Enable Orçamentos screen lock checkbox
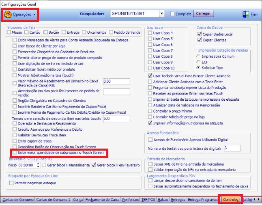Image resolution: width=262 pixels, height=205 pixels. [84, 32]
